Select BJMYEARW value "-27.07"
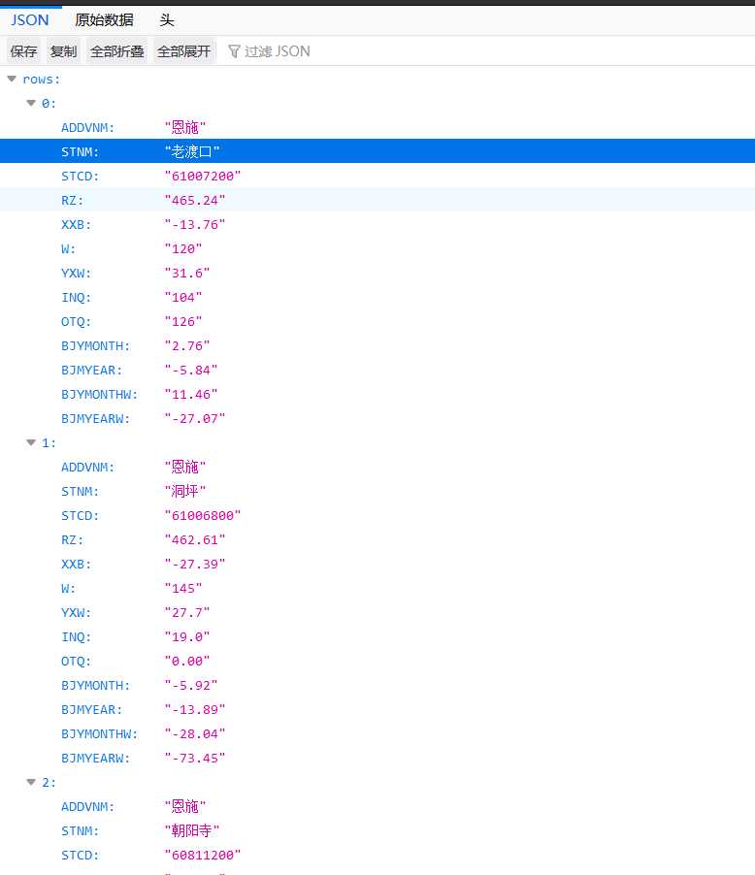Image resolution: width=755 pixels, height=875 pixels. 194,418
